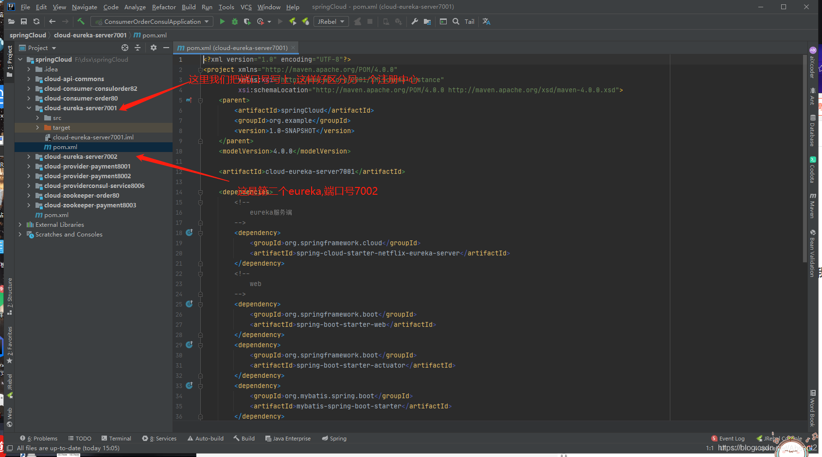Open the run configuration dropdown
822x457 pixels.
tap(152, 21)
